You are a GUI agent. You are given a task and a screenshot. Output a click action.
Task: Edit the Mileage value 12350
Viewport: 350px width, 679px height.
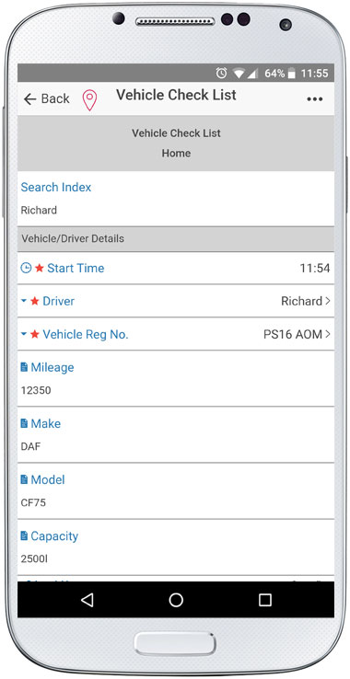click(x=36, y=390)
